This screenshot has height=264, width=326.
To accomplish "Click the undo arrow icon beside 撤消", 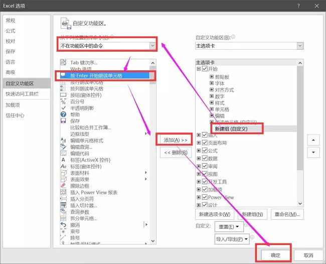I will click(63, 225).
